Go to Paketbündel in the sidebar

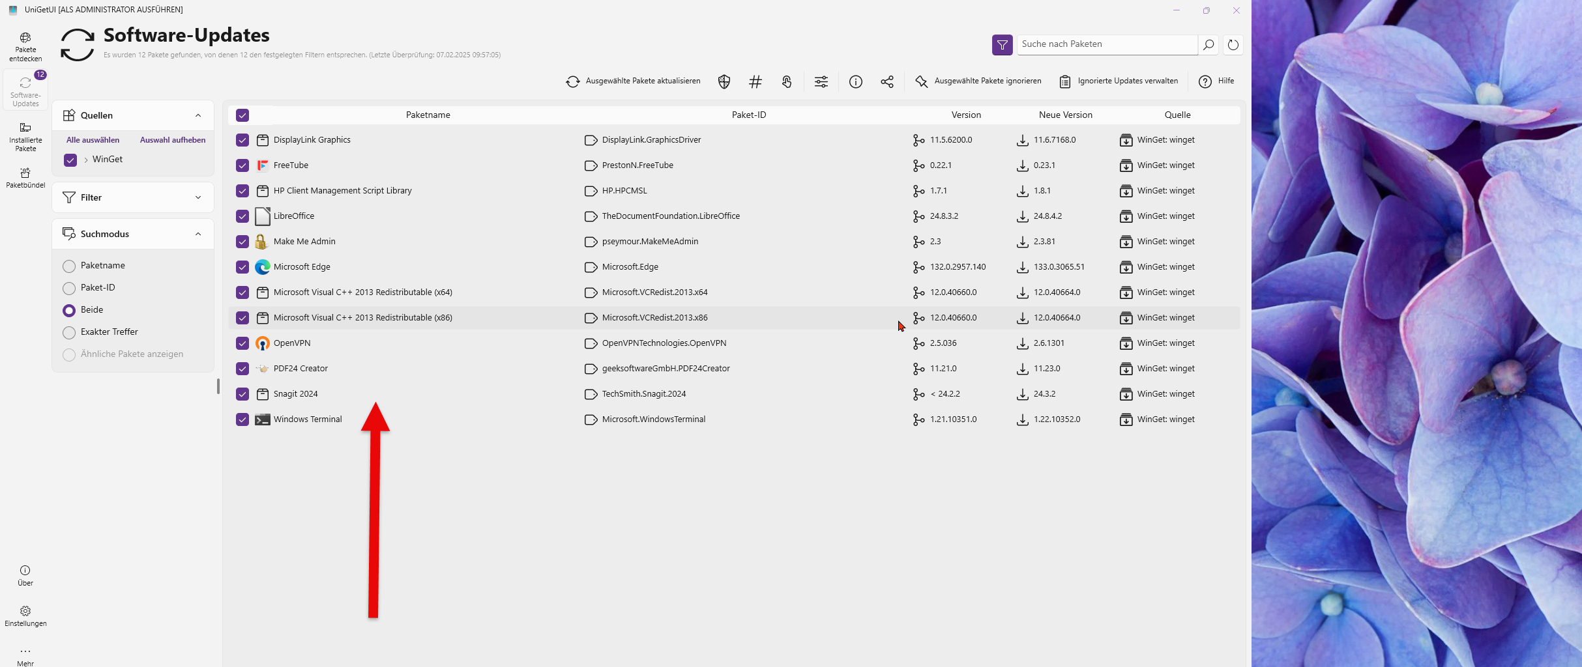25,178
